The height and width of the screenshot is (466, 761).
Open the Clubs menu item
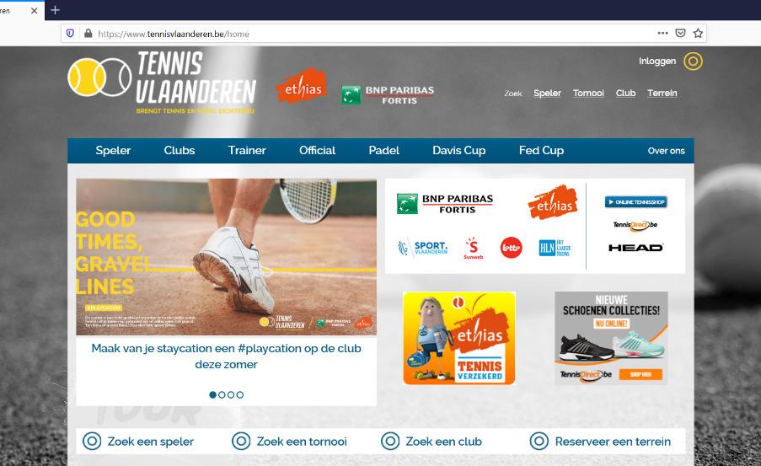click(180, 151)
